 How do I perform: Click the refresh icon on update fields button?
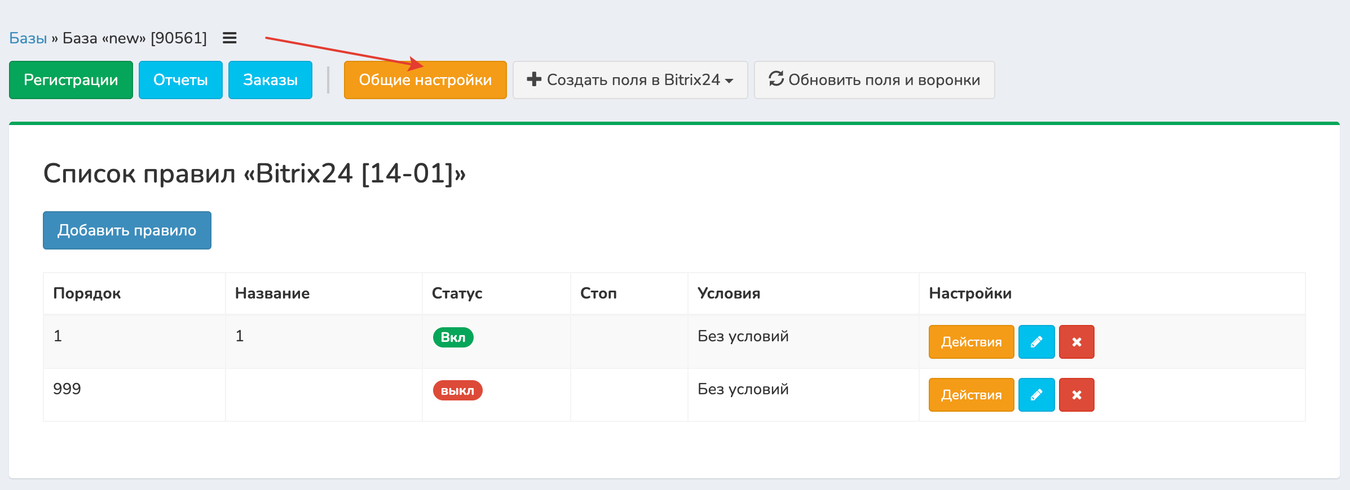tap(777, 79)
